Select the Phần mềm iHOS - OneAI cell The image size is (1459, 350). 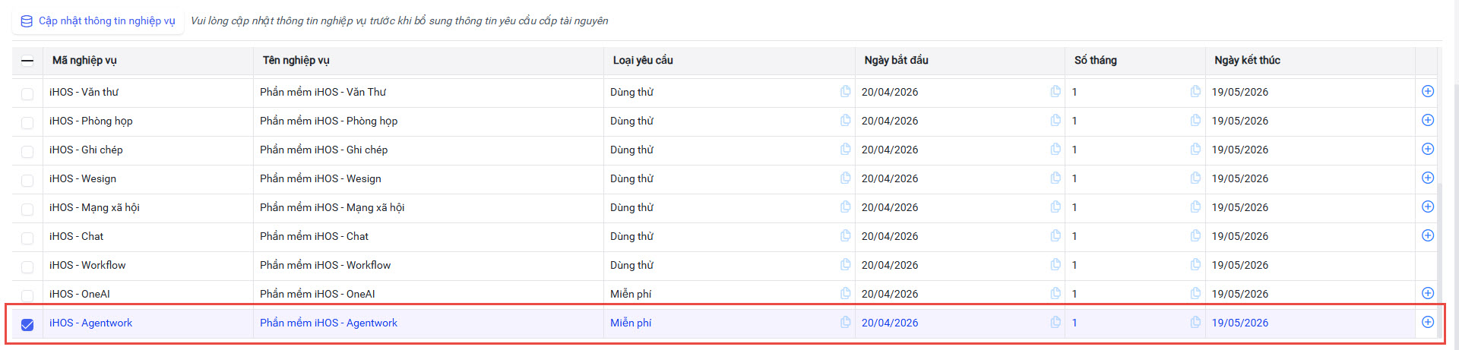428,294
